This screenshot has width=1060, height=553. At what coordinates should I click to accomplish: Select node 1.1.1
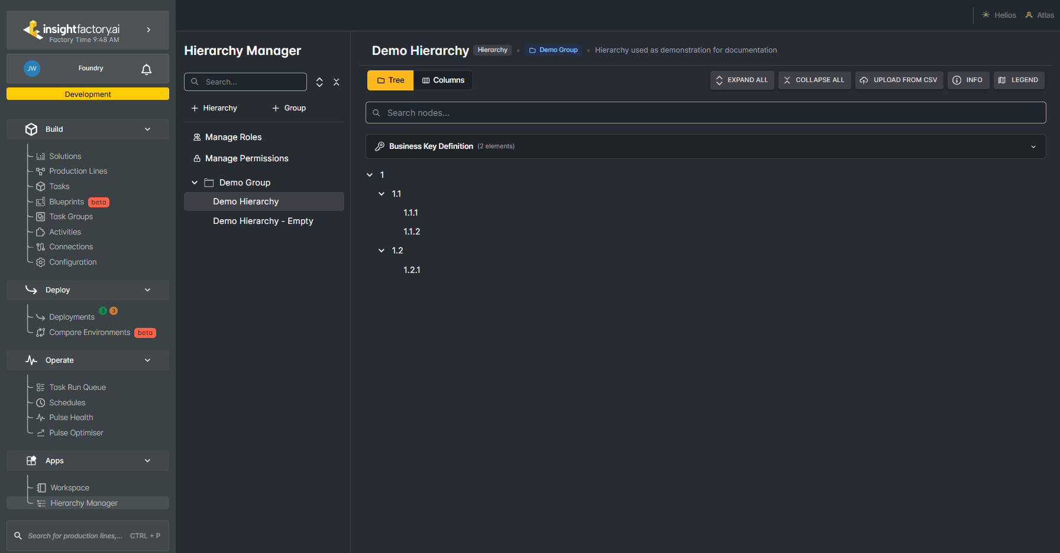[411, 213]
